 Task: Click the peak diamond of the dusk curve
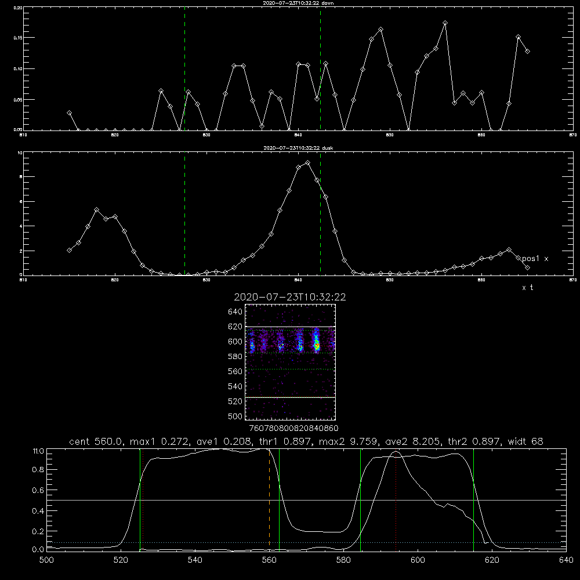307,163
